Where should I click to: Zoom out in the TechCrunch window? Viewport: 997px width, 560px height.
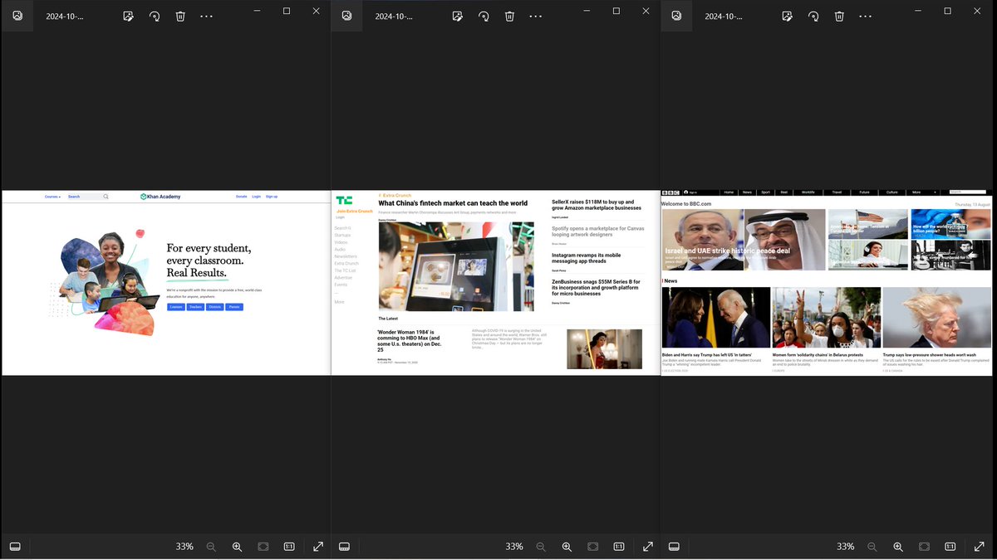[x=541, y=547]
